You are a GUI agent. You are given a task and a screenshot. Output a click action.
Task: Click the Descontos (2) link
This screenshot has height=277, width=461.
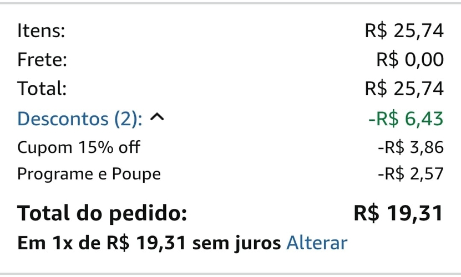pos(80,118)
